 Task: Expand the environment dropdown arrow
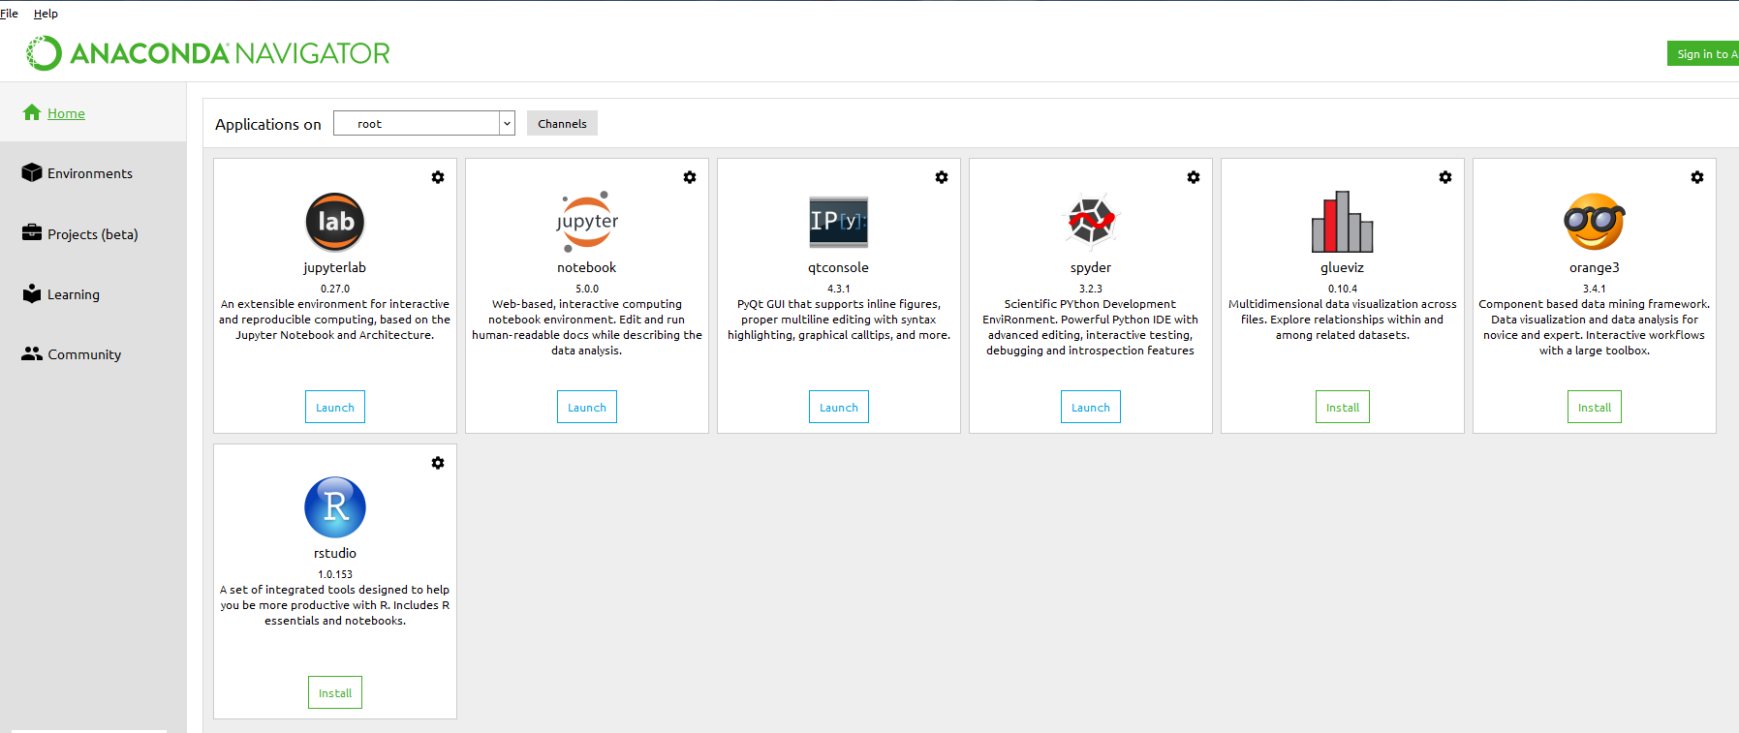[507, 123]
